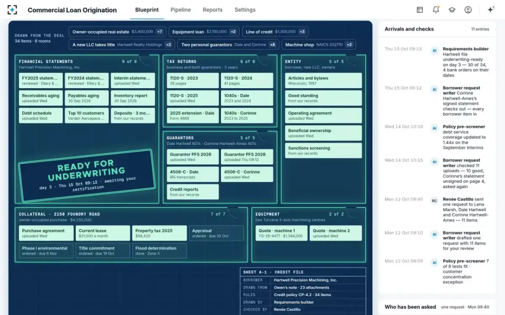Click the Ready for Underwriting stamp

pyautogui.click(x=86, y=175)
